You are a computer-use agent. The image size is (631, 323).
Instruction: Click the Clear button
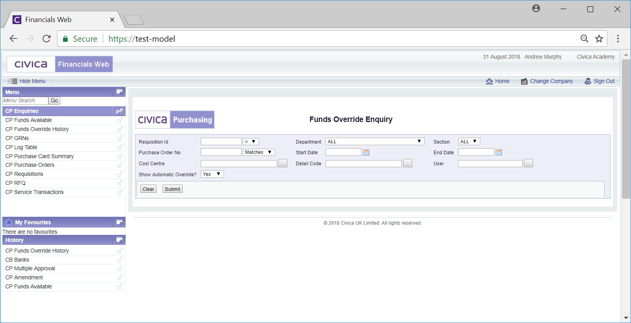(148, 189)
